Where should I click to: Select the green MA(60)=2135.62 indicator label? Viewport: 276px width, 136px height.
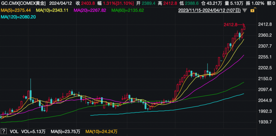pyautogui.click(x=128, y=10)
